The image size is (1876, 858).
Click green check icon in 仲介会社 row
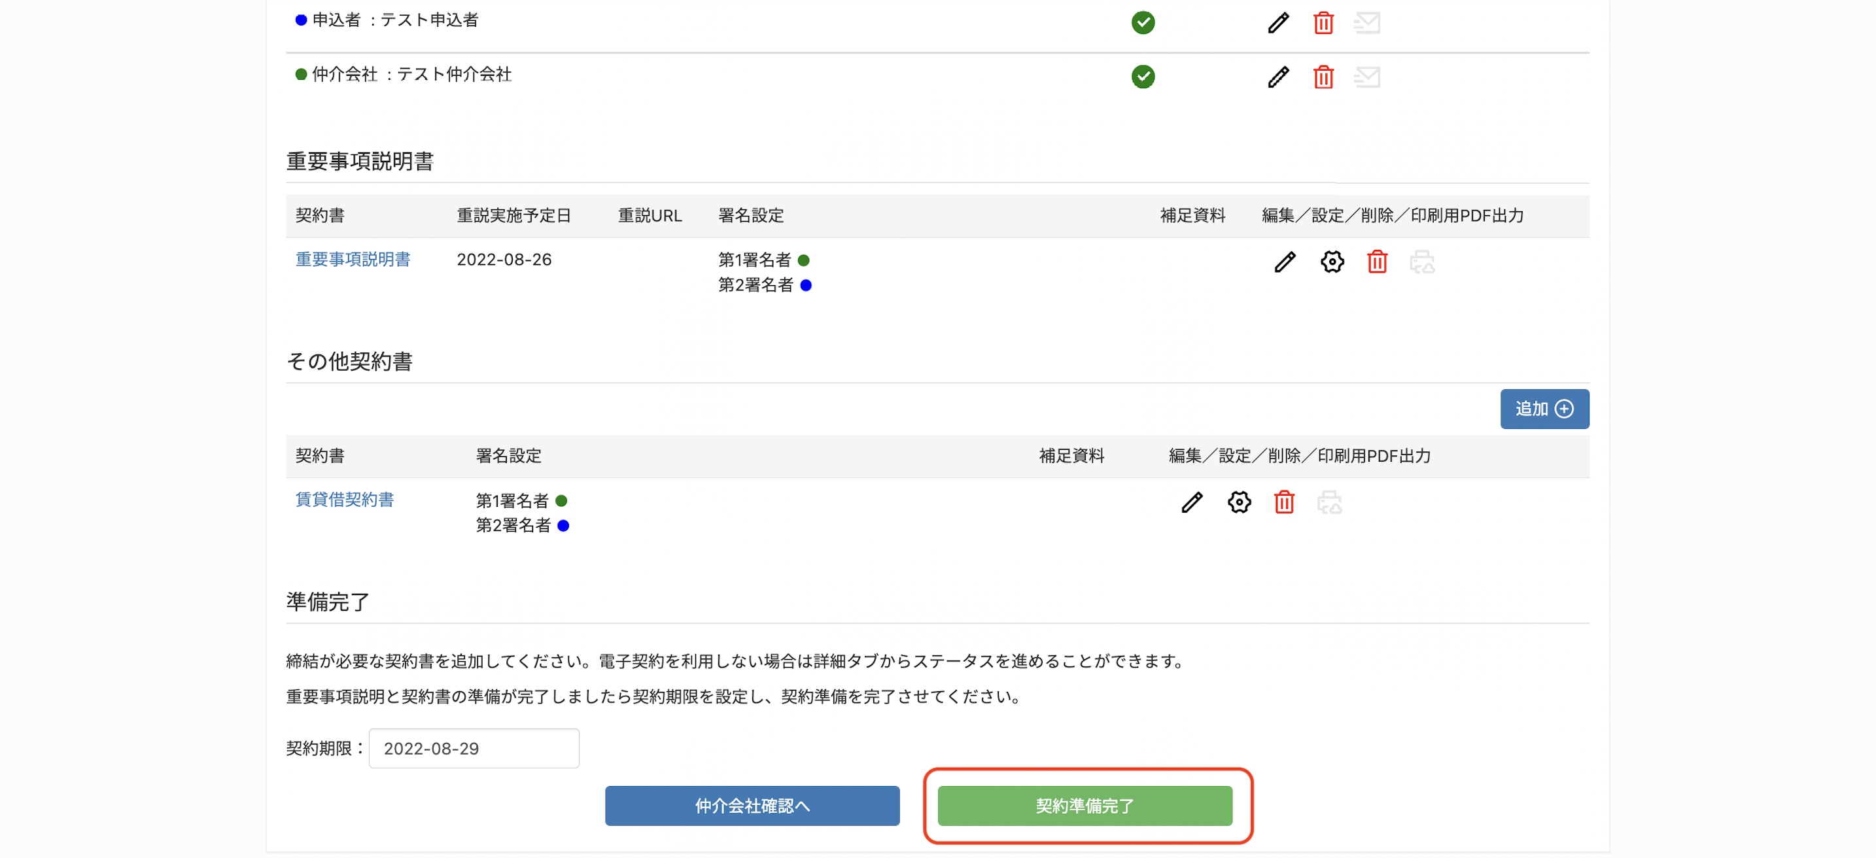tap(1143, 77)
